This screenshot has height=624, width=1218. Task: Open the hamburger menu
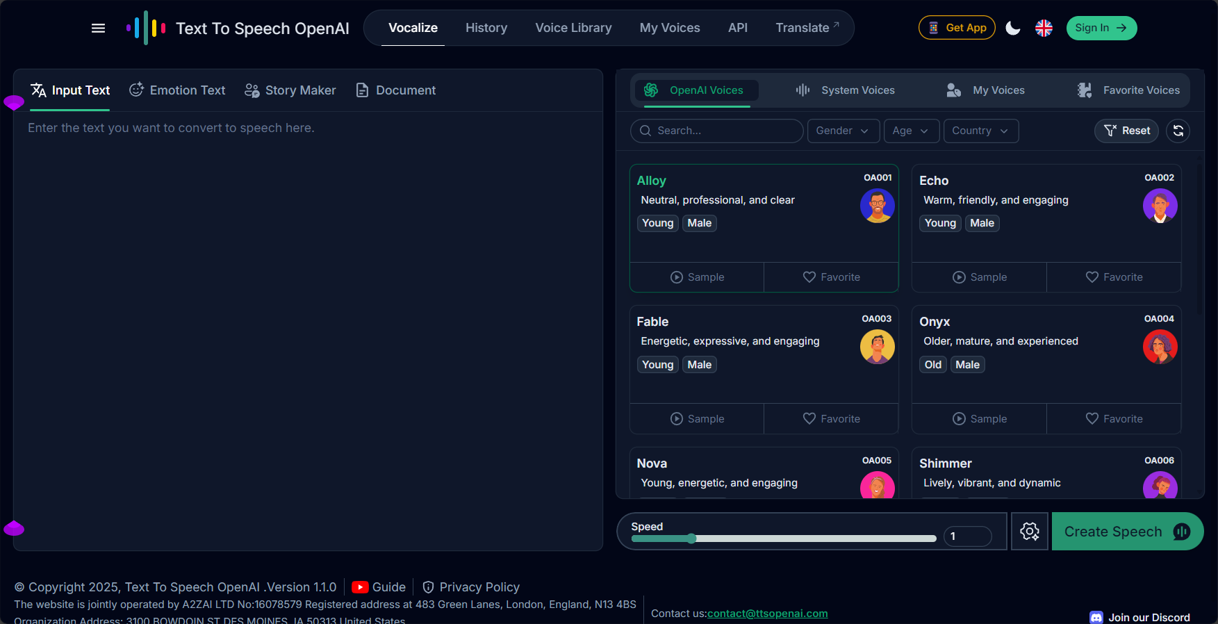click(x=98, y=28)
